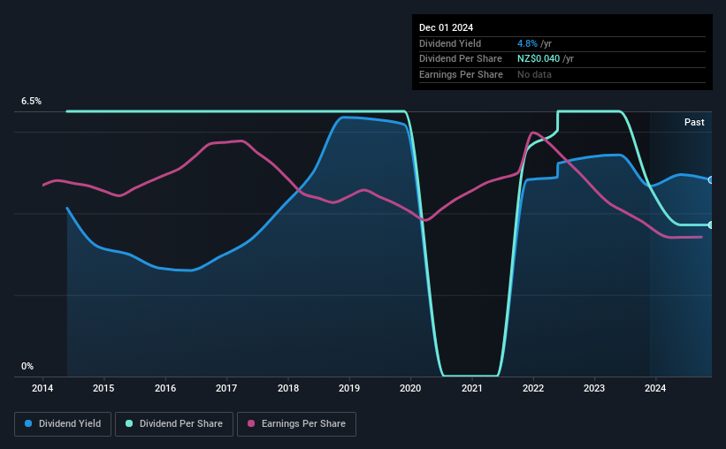Click the 4.8% dividend yield value
726x449 pixels.
tap(527, 43)
